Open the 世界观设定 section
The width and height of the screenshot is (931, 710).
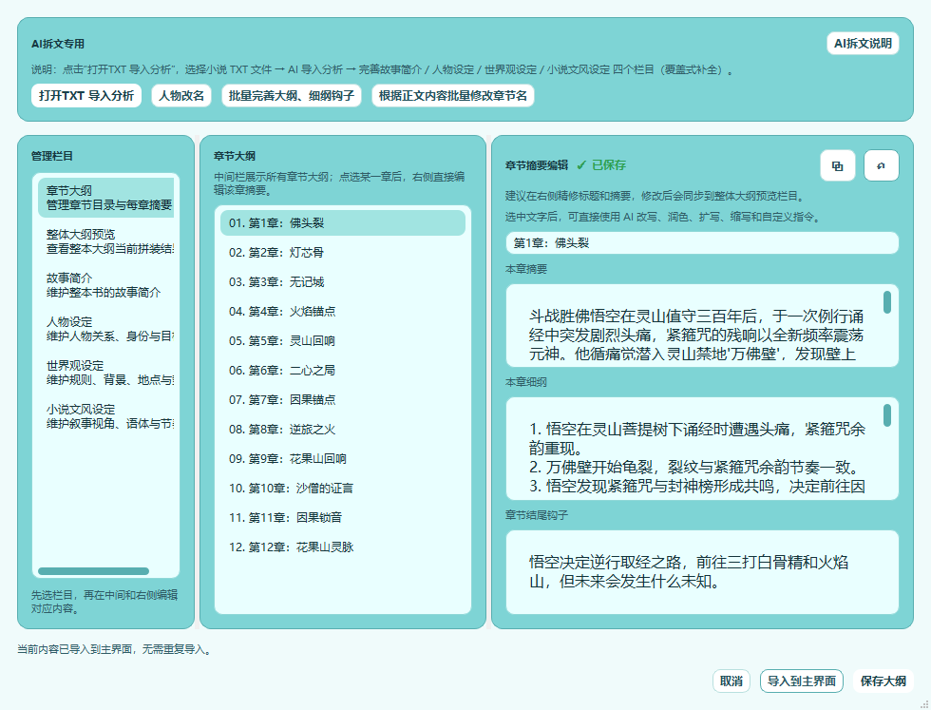[105, 373]
